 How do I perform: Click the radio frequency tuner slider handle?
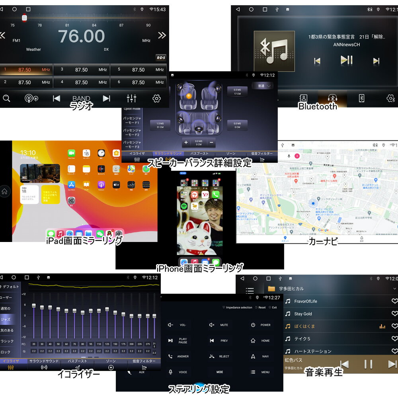tap(24, 18)
